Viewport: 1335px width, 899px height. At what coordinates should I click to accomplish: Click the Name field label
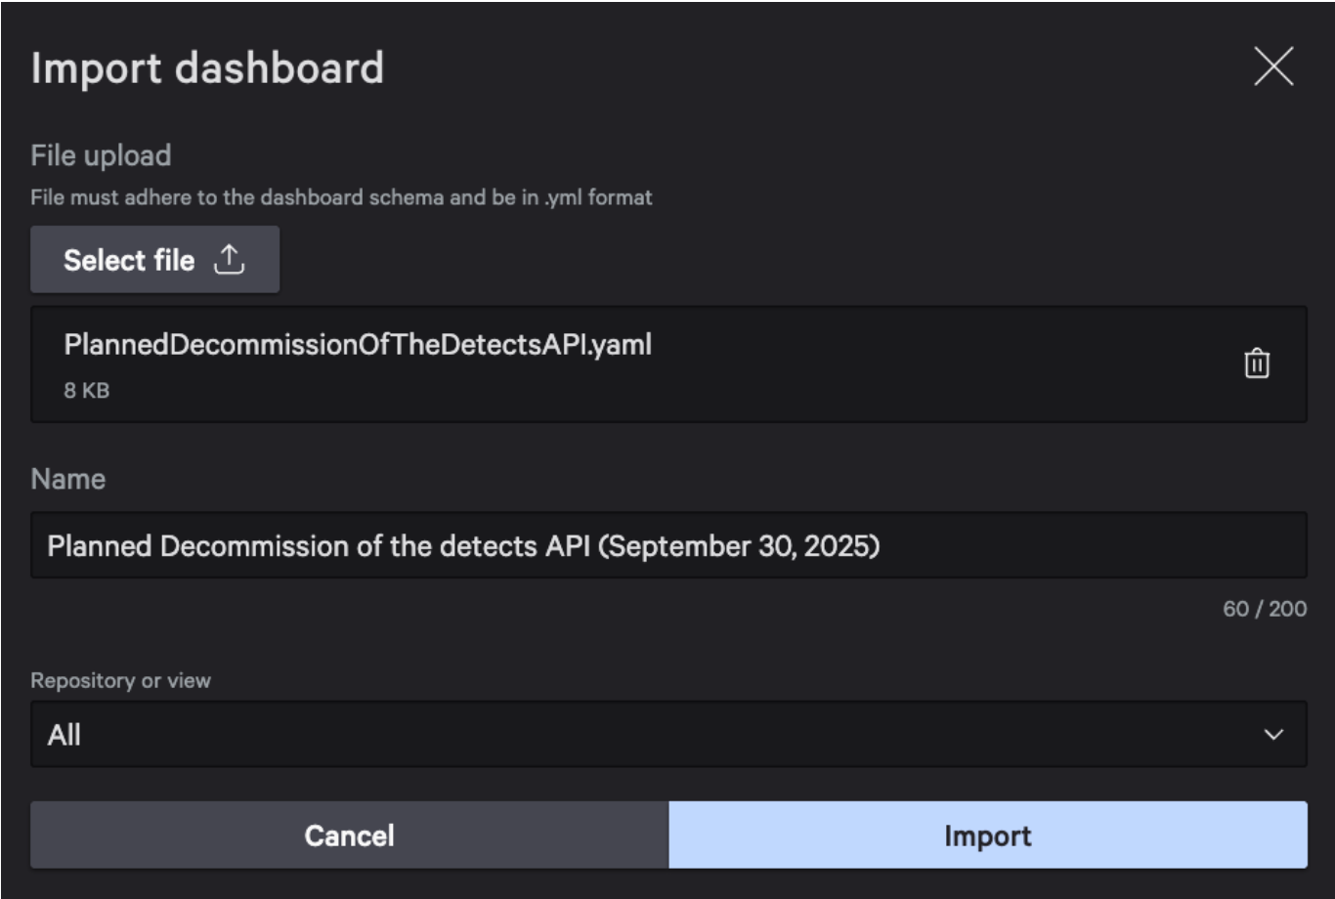pyautogui.click(x=67, y=479)
